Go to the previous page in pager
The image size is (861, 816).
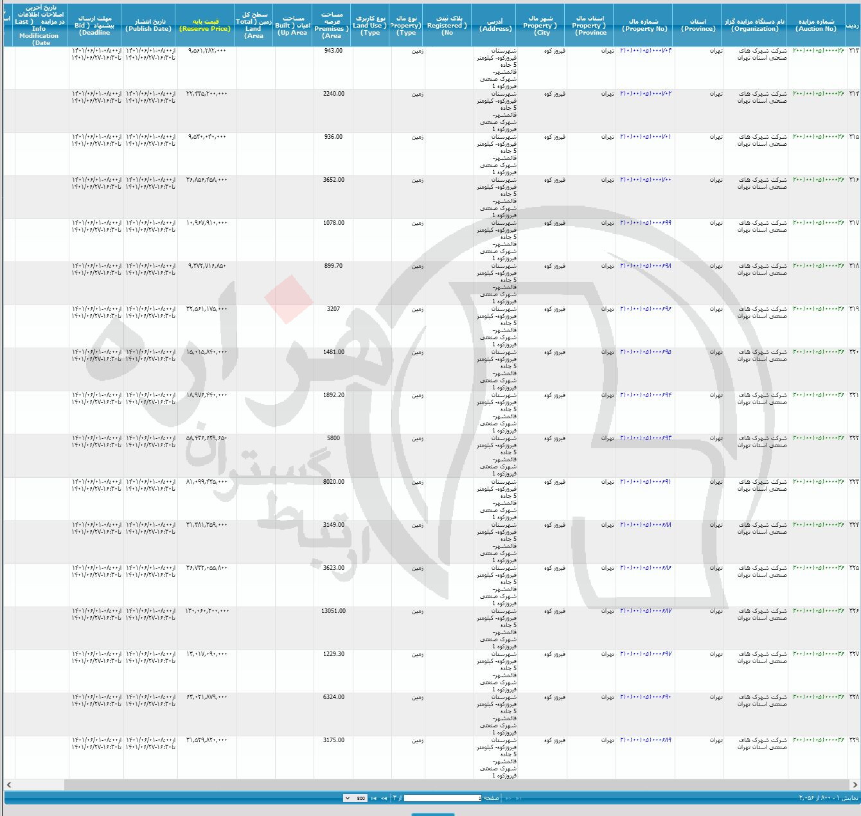[508, 798]
